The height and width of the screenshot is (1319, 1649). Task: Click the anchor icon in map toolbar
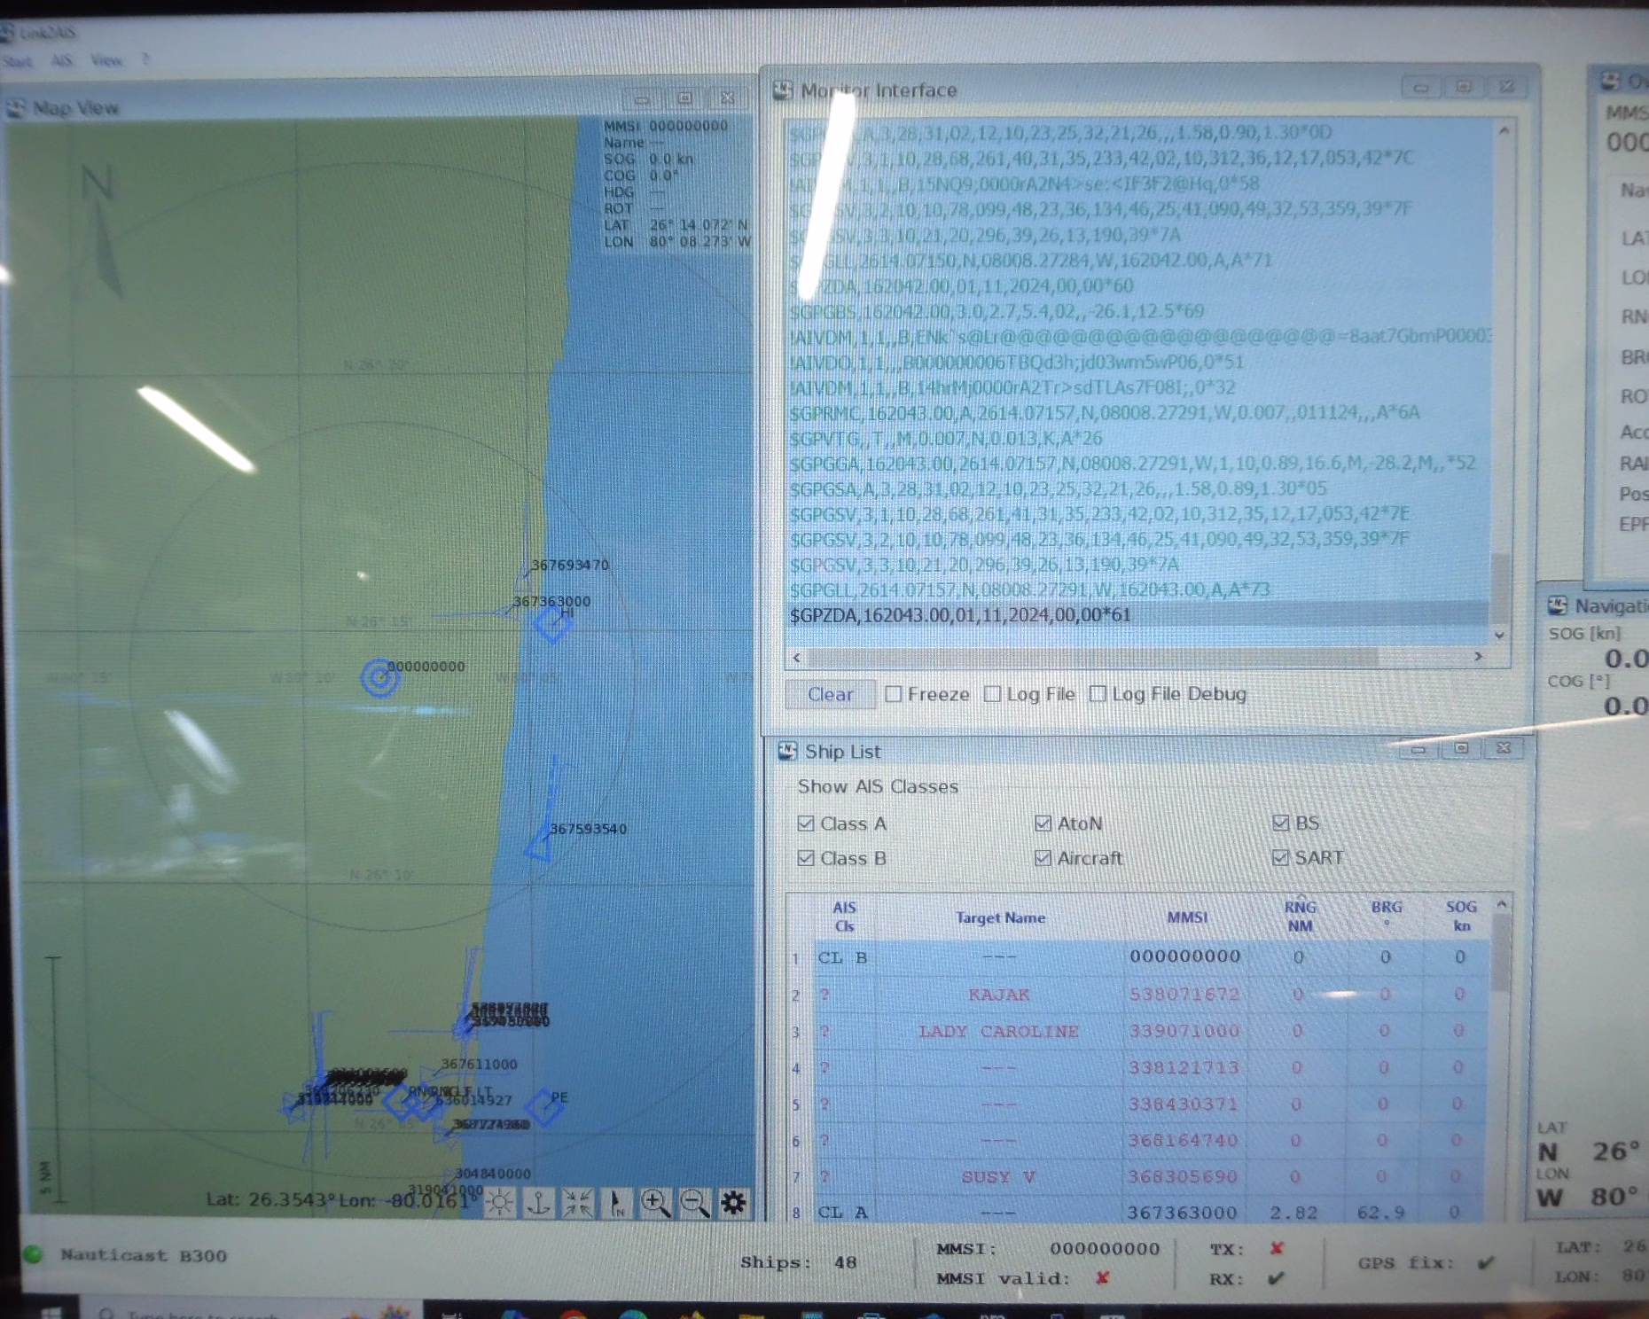(x=538, y=1203)
